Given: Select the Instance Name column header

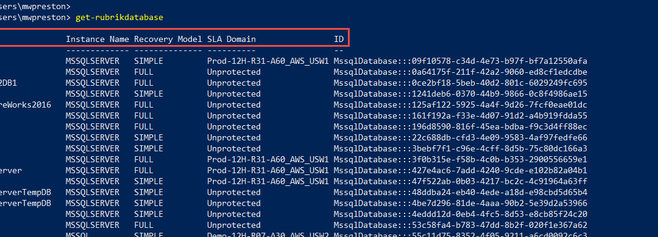Looking at the screenshot, I should coord(97,39).
